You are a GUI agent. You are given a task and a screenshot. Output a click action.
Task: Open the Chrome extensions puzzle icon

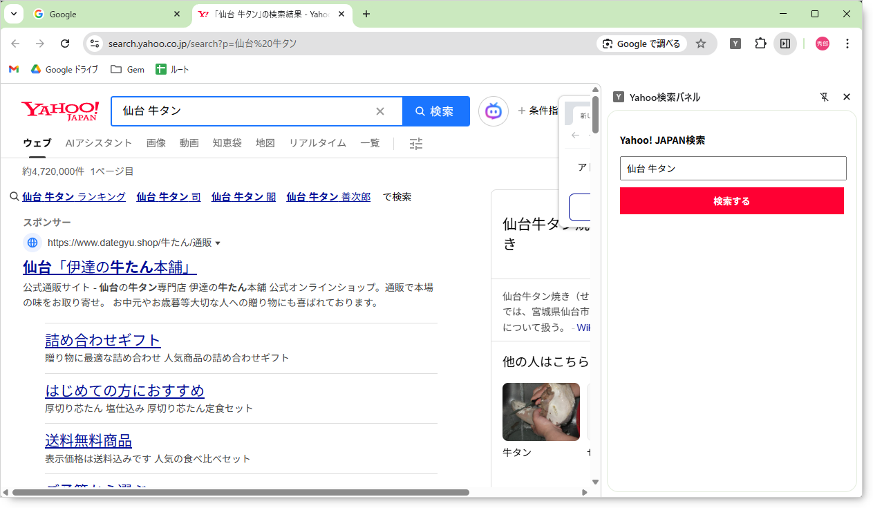760,44
